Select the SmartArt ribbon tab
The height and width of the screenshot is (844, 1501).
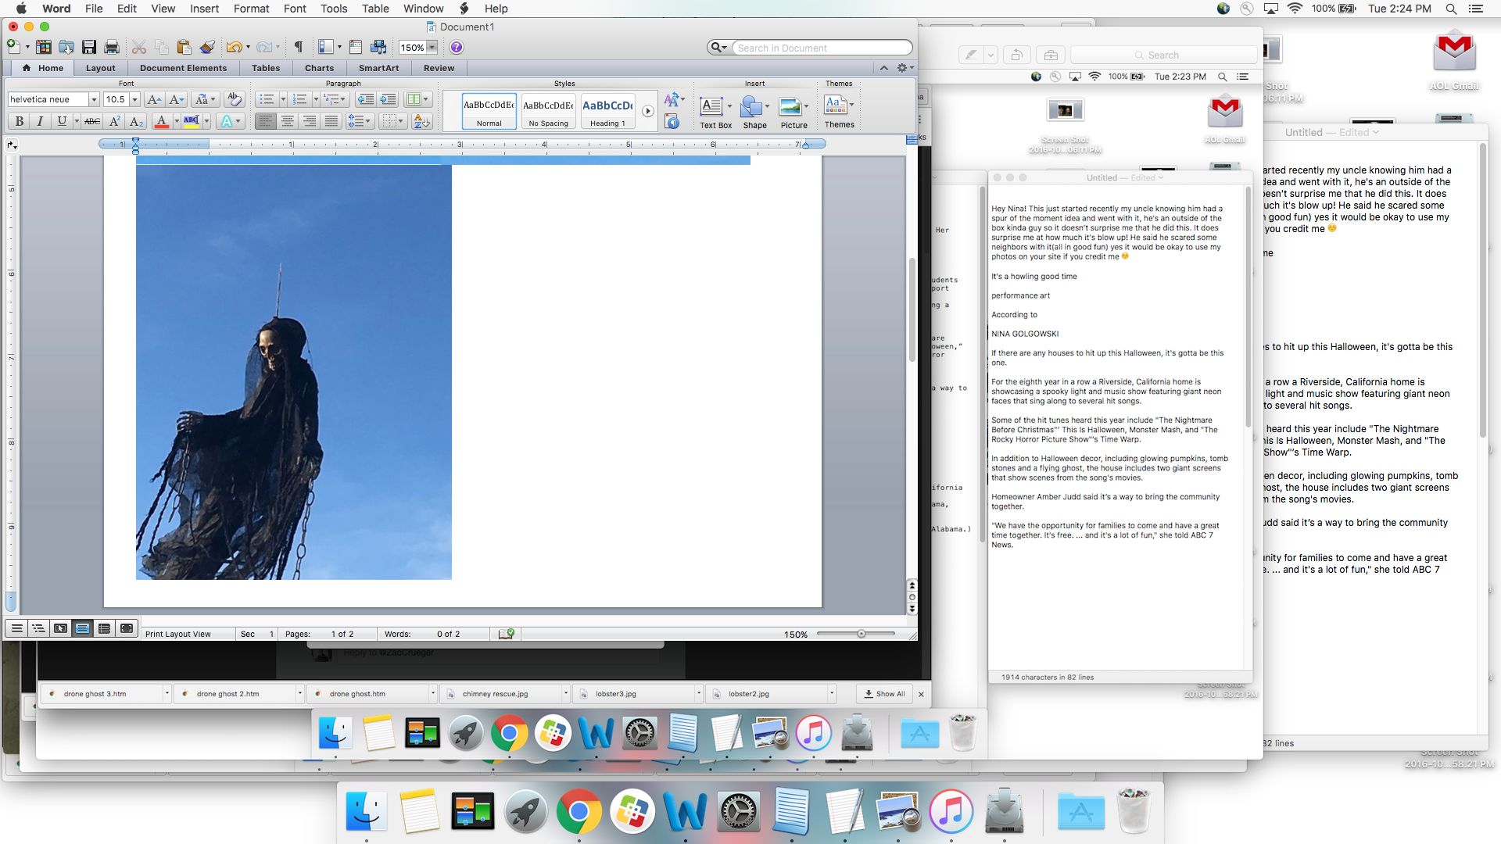(378, 67)
